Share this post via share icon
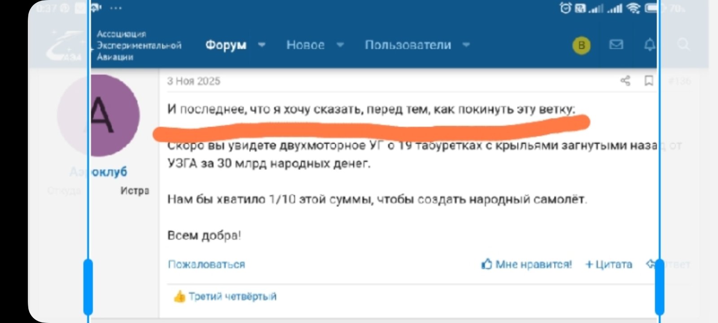The width and height of the screenshot is (718, 323). [x=625, y=81]
